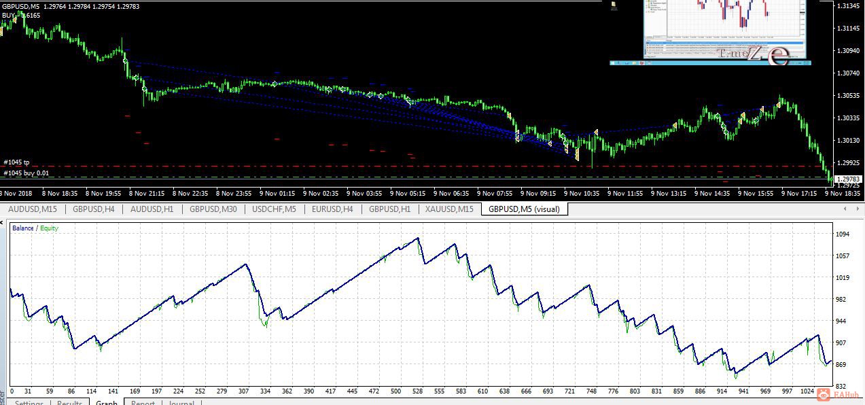This screenshot has width=865, height=405.
Task: Click the small MetaTrader window thumbnail
Action: (x=724, y=29)
